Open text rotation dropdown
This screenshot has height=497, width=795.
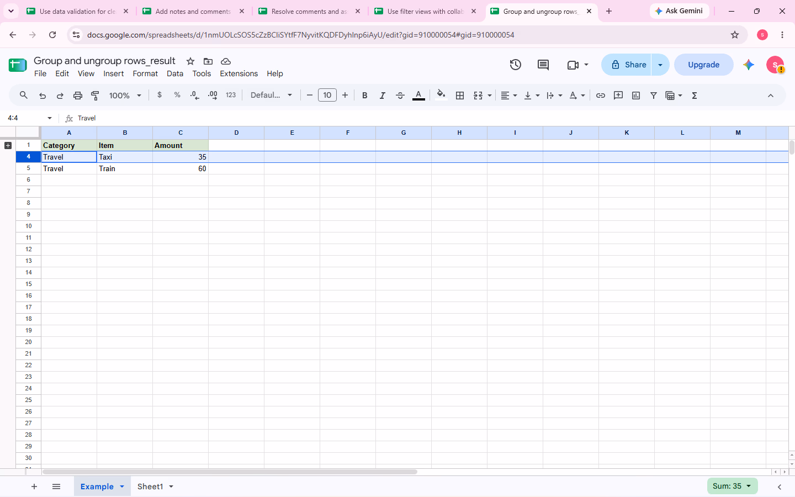click(x=577, y=96)
